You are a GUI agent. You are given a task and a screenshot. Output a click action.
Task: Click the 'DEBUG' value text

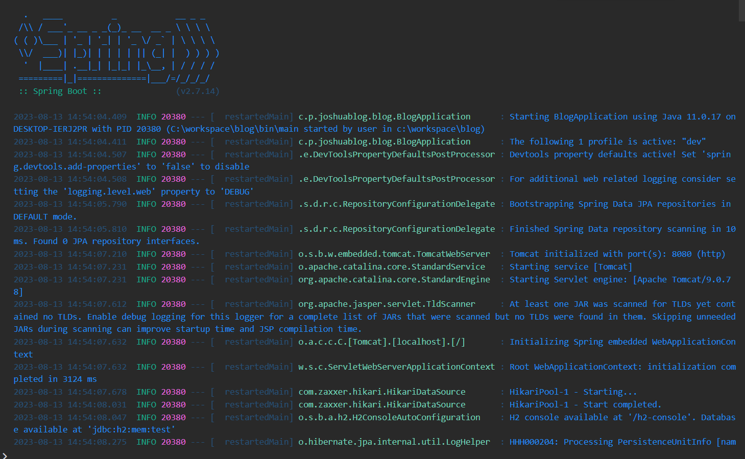tap(237, 192)
